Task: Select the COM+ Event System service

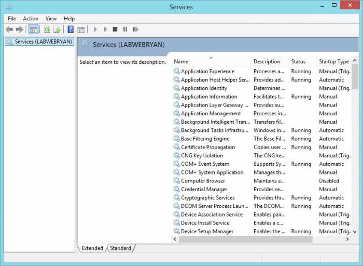Action: coord(262,164)
